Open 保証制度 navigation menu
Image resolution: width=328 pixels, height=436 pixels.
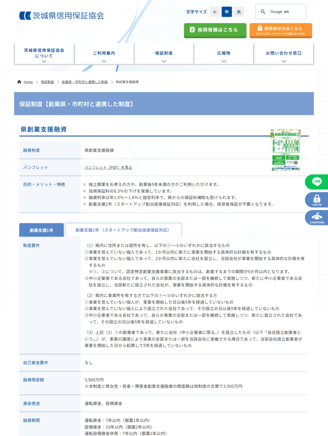coord(164,53)
